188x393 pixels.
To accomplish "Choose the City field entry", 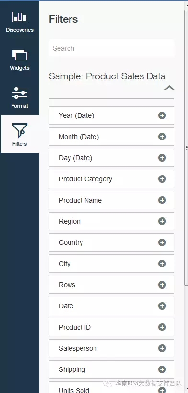I will click(111, 264).
